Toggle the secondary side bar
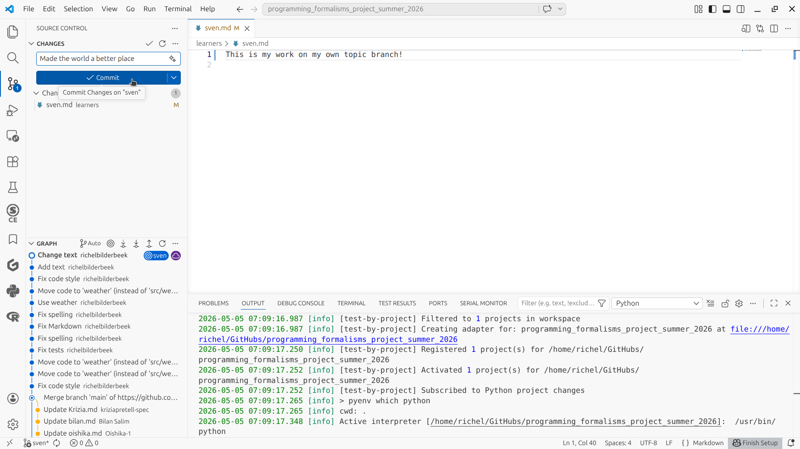This screenshot has height=449, width=800. [x=741, y=9]
